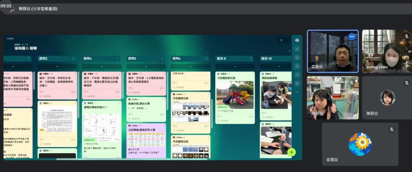412x172 pixels.
Task: Select the 區段 10 column header
Action: pyautogui.click(x=266, y=58)
